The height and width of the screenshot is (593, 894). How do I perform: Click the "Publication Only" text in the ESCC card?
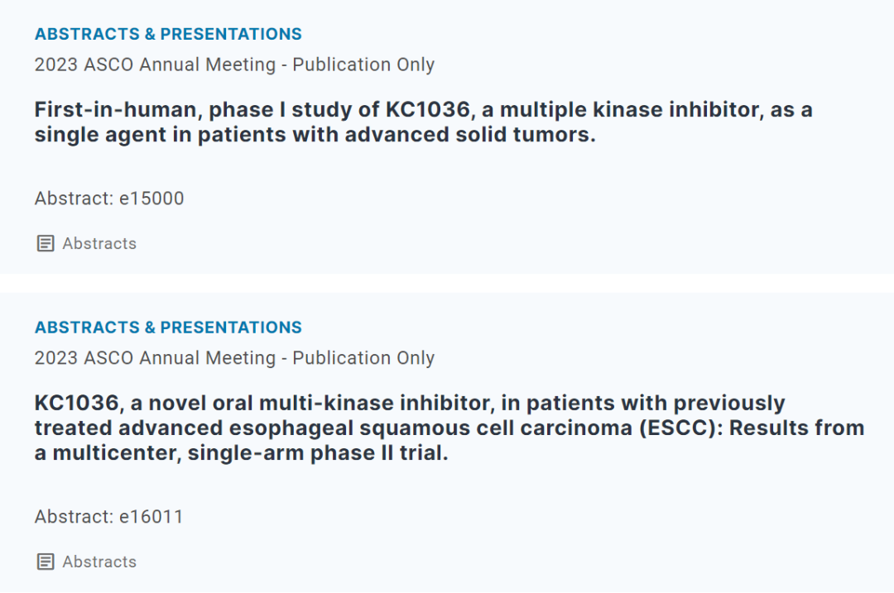pos(363,358)
